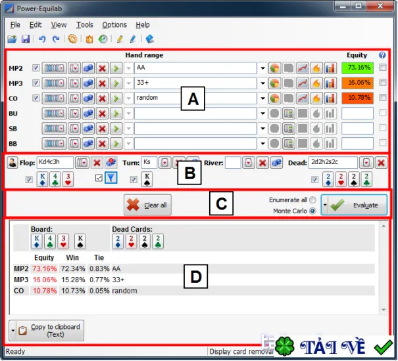Select the yellow pencil toolbar icon
Viewport: 398px width, 361px height.
point(120,39)
